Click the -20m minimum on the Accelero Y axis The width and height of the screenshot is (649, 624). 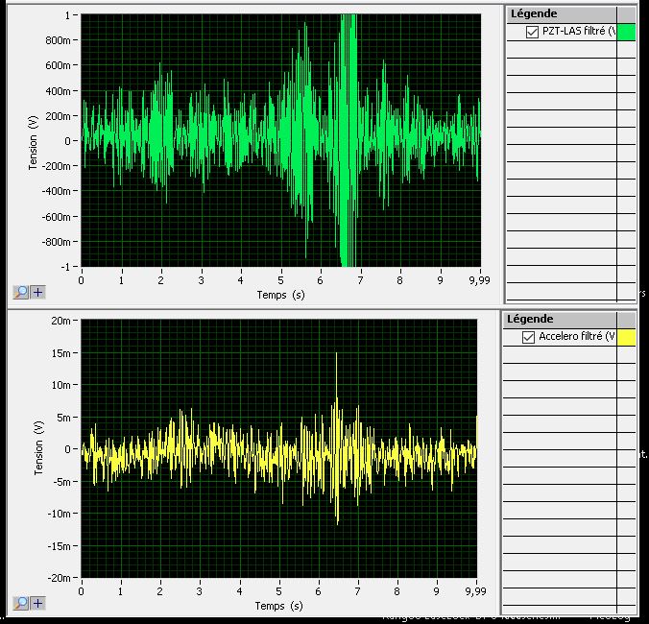[61, 577]
